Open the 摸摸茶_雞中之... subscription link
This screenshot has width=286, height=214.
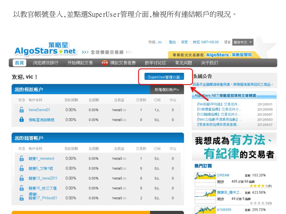[x=230, y=192]
